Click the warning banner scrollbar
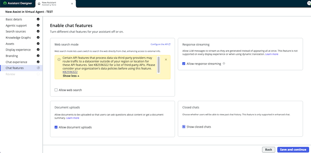Image resolution: width=311 pixels, height=153 pixels. tap(158, 65)
